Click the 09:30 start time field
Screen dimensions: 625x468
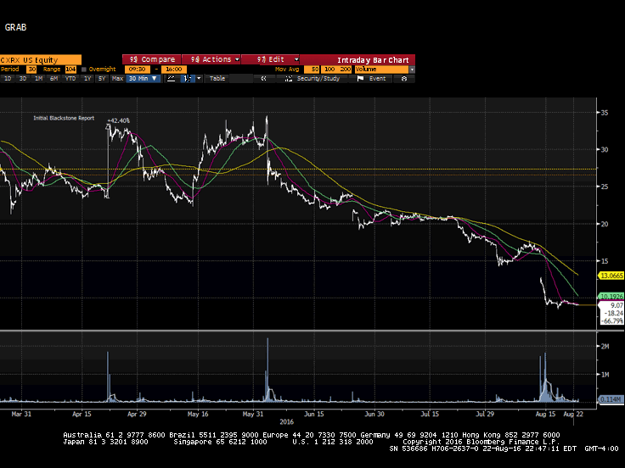click(x=134, y=69)
